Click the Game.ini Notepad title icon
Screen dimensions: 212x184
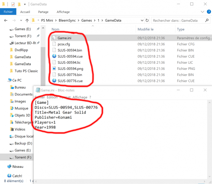coord(38,90)
